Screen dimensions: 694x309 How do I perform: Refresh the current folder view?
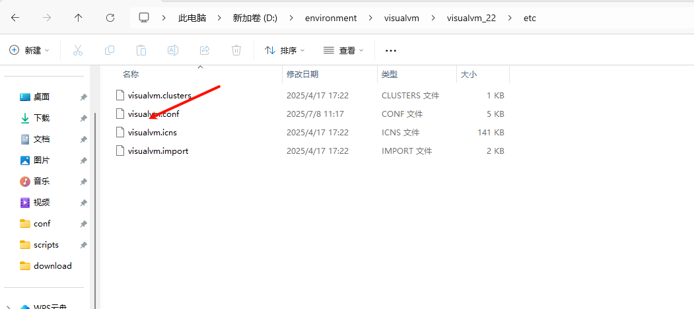click(x=110, y=18)
